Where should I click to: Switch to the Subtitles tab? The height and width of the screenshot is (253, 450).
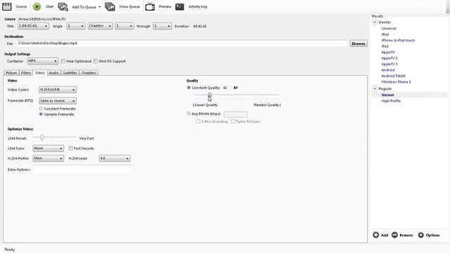pos(70,73)
